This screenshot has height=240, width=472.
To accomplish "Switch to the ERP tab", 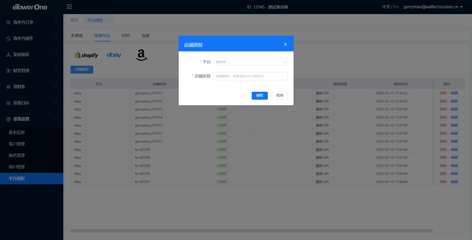I will pyautogui.click(x=126, y=36).
